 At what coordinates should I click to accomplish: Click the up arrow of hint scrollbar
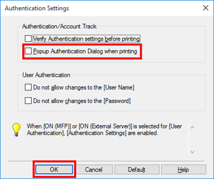pos(193,127)
